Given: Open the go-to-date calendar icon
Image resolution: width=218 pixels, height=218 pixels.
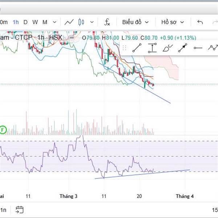Looking at the screenshot, I should [x=20, y=210].
